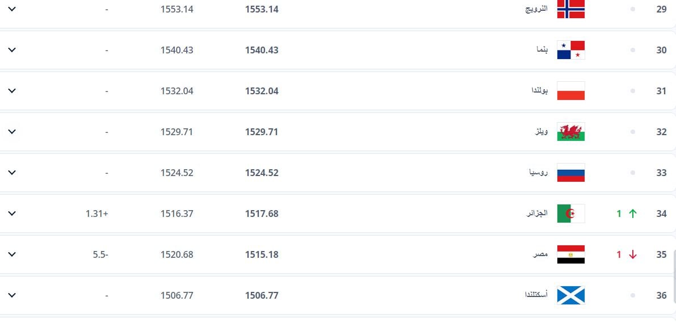The height and width of the screenshot is (322, 676).
Task: Expand the Panama row chevron
Action: pyautogui.click(x=12, y=50)
